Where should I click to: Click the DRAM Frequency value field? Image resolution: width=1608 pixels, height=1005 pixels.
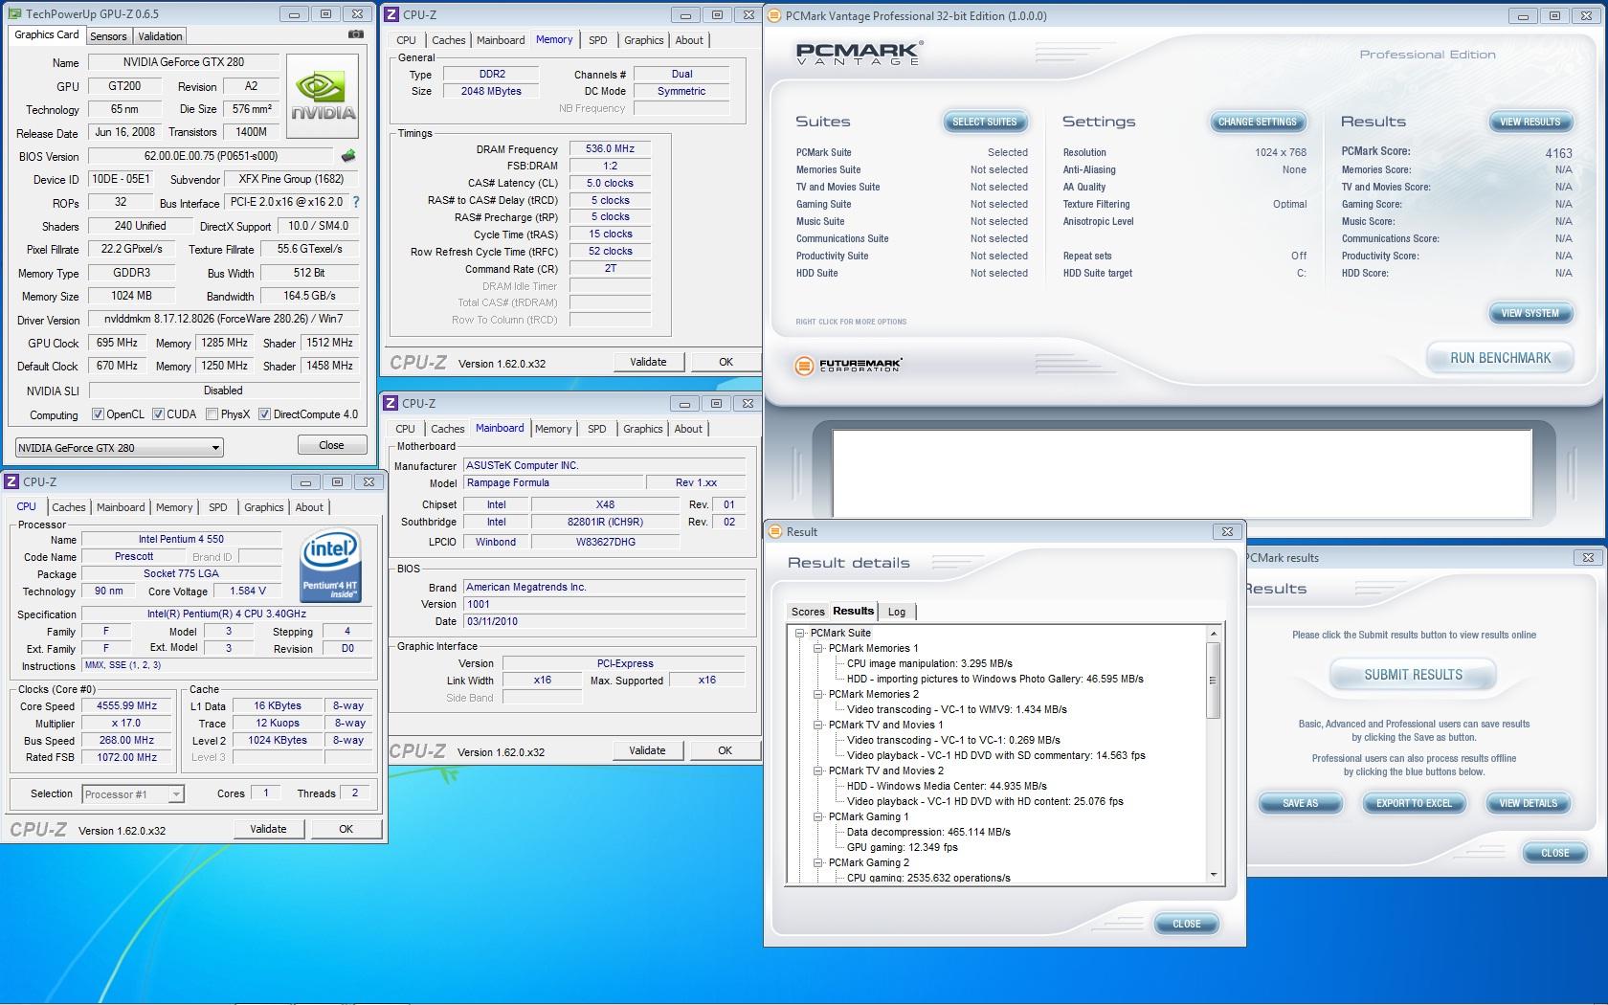coord(610,148)
